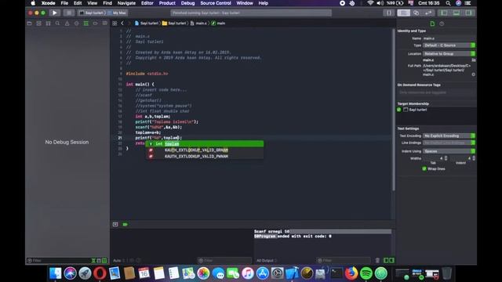
Task: Reveal main.c in Finder arrow icon
Action: click(474, 74)
